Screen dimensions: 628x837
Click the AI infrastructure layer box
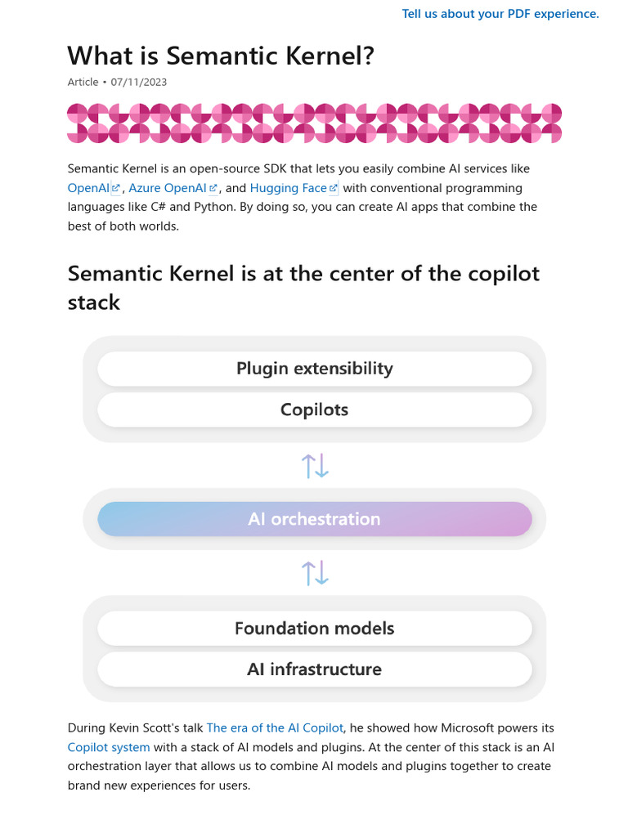click(x=315, y=669)
